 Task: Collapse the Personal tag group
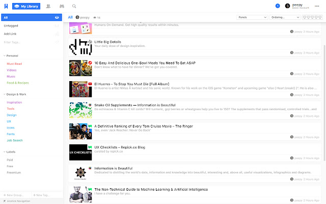point(5,55)
